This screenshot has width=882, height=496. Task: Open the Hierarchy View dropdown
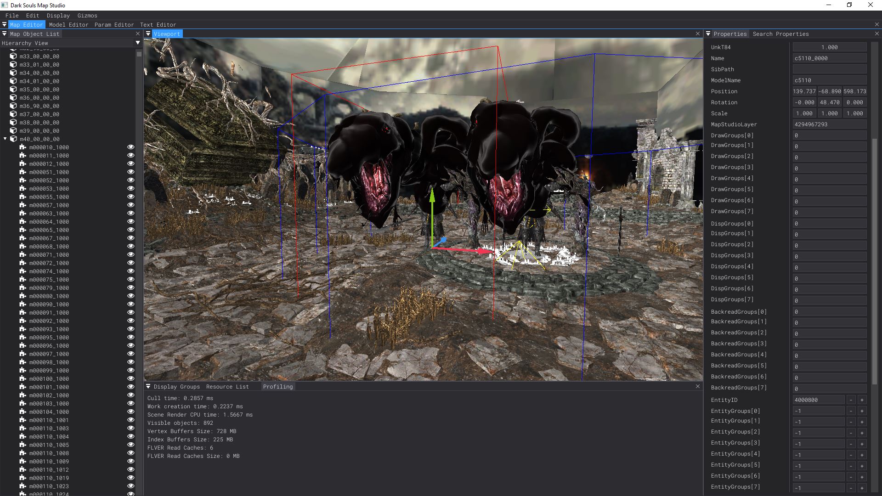(x=137, y=43)
